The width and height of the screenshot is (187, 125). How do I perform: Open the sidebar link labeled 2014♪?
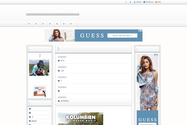[34, 121]
